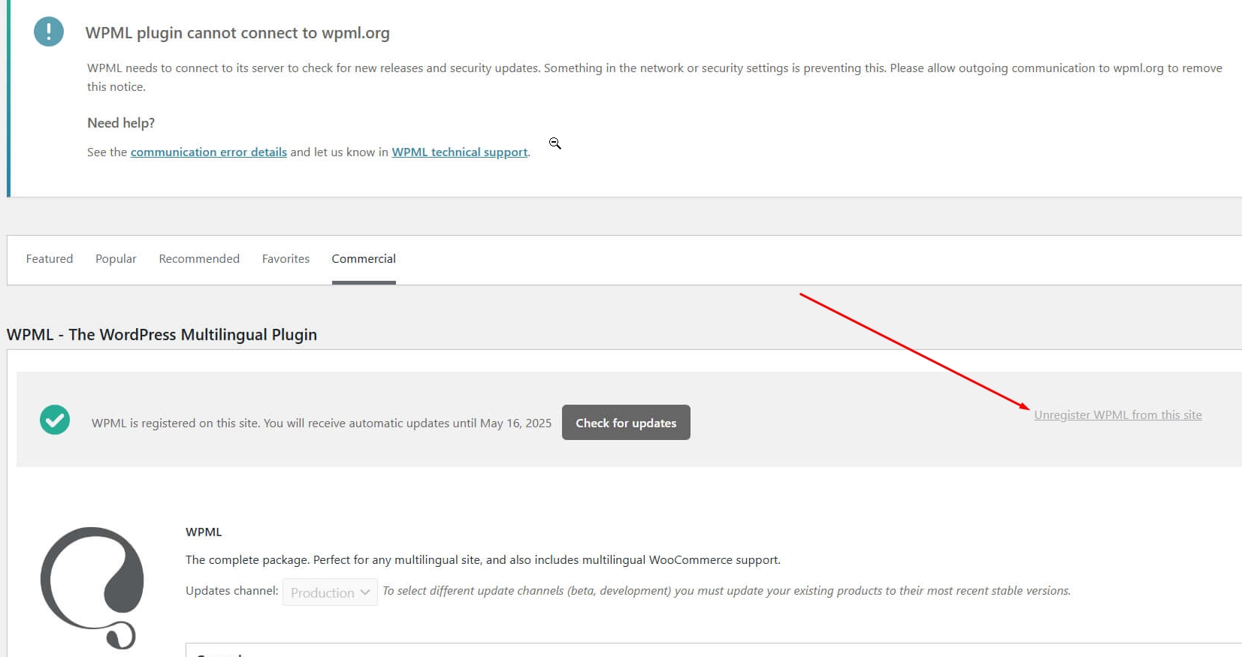The width and height of the screenshot is (1242, 657).
Task: Click the 'Need help?' heading
Action: (x=121, y=123)
